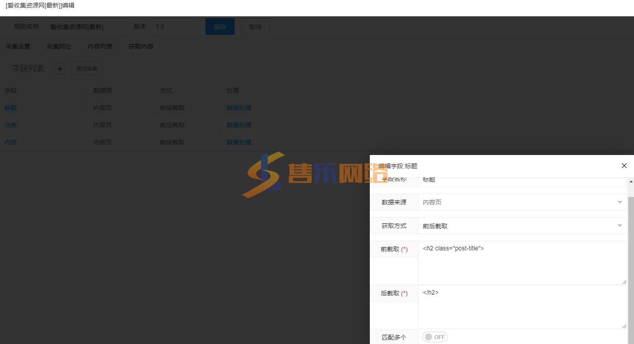Toggle the 匹配多个 switch
This screenshot has height=344, width=634.
435,337
